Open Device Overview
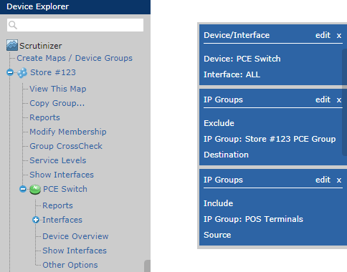347x272 pixels. pyautogui.click(x=75, y=236)
